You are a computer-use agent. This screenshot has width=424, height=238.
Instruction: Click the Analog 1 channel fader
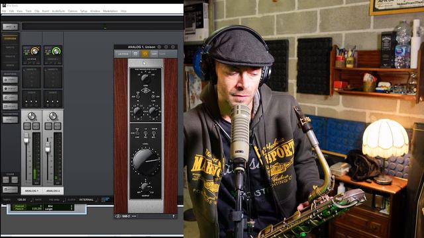[x=26, y=138]
